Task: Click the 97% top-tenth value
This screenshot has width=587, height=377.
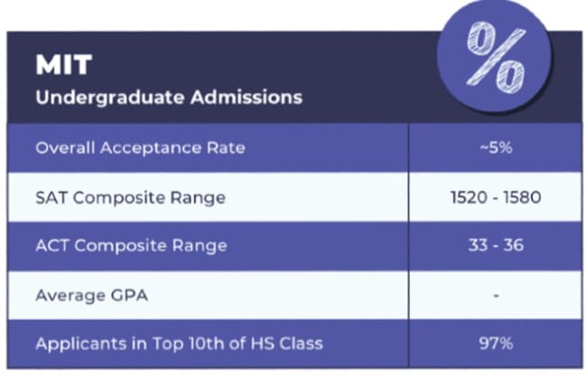Action: (x=495, y=344)
